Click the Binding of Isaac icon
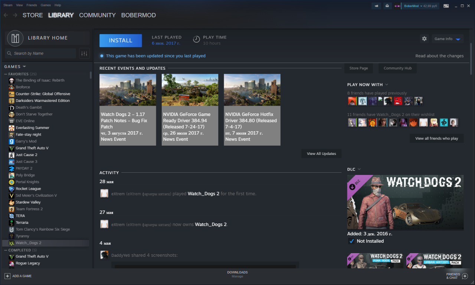475x285 pixels. click(x=12, y=80)
